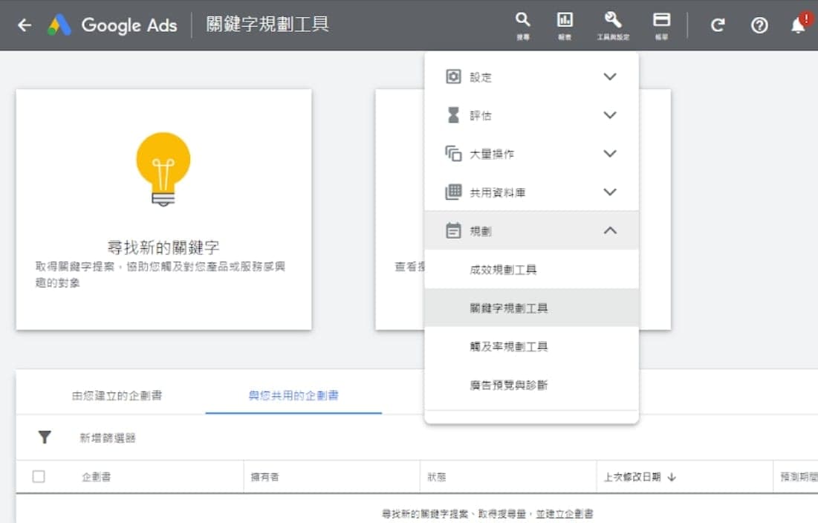
Task: Open the help question mark icon
Action: (759, 25)
